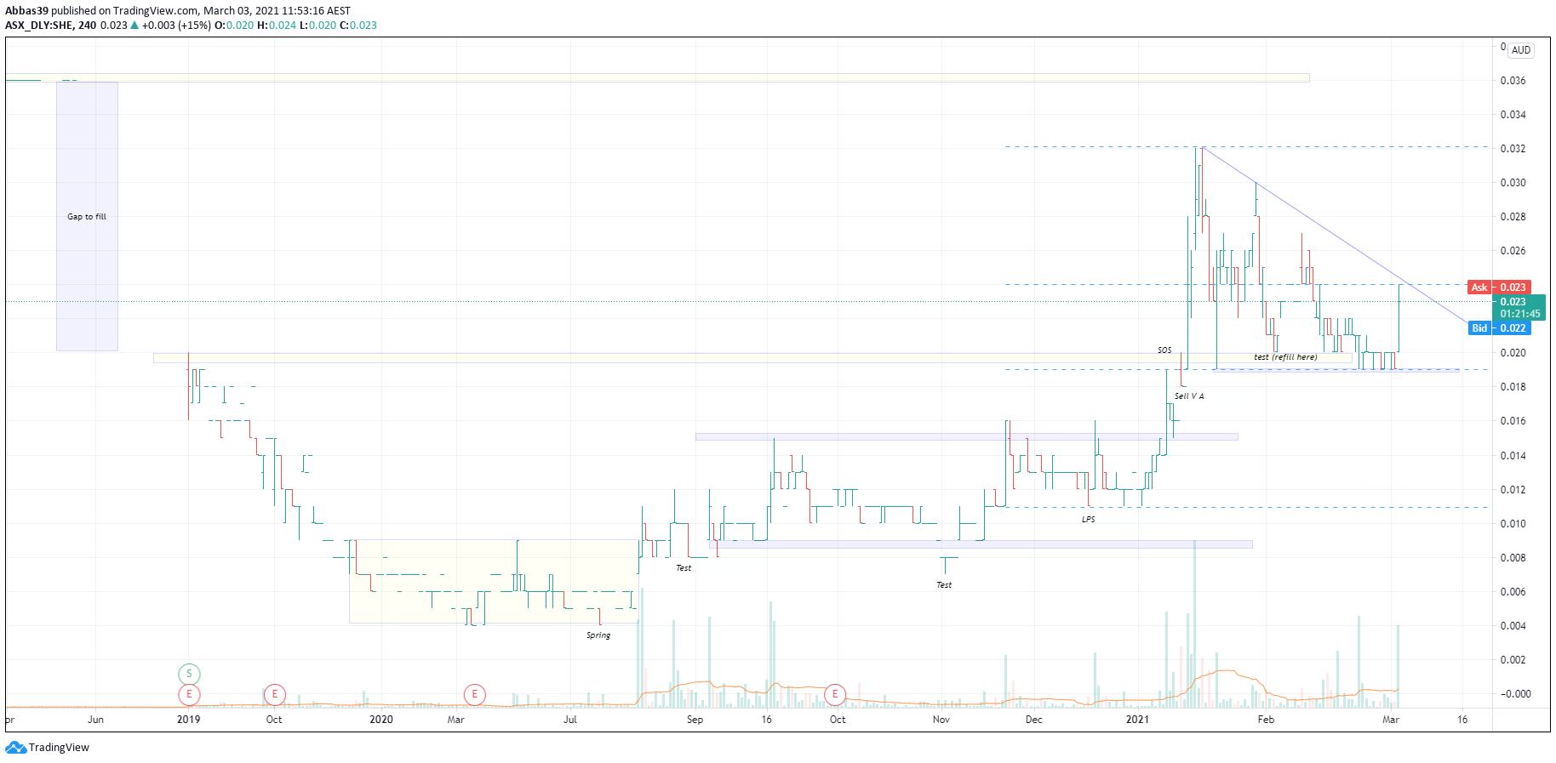Open the green S split event marker
Viewport: 1556px width, 763px height.
tap(189, 674)
